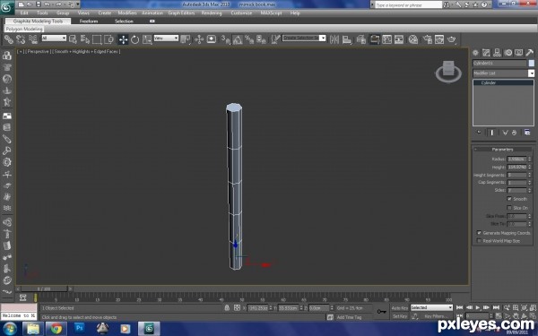This screenshot has width=538, height=336.
Task: Toggle the Set Key mode button
Action: tap(400, 316)
